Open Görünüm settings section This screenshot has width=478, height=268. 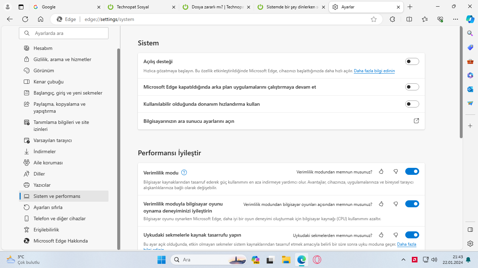[x=64, y=70]
